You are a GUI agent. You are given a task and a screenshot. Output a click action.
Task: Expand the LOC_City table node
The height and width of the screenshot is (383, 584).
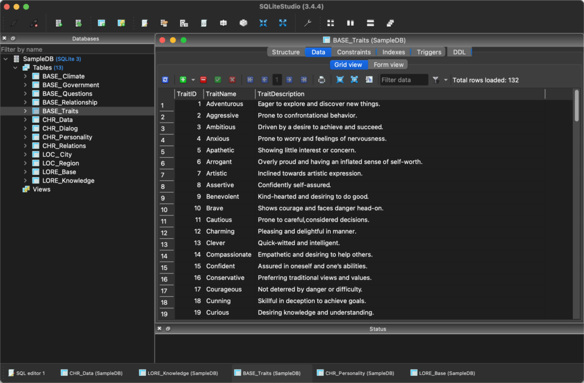25,154
